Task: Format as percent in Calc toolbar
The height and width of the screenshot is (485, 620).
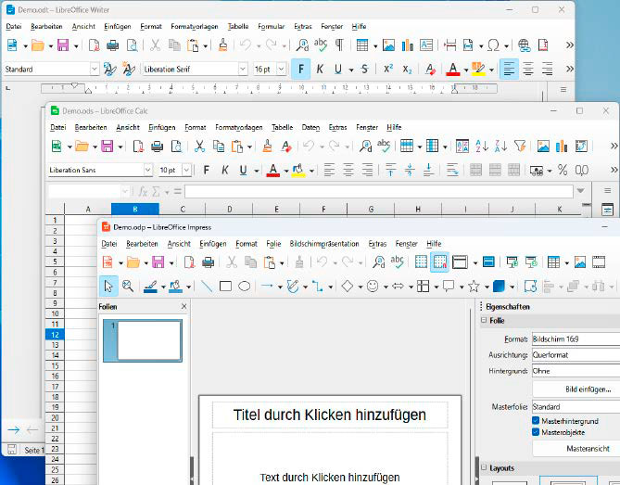Action: (x=563, y=170)
